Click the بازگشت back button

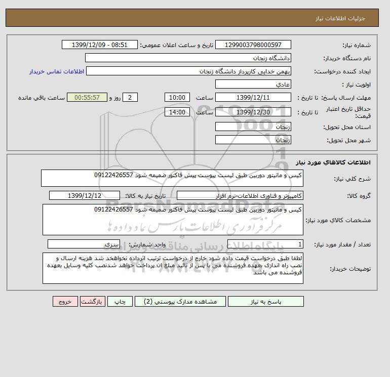click(93, 302)
